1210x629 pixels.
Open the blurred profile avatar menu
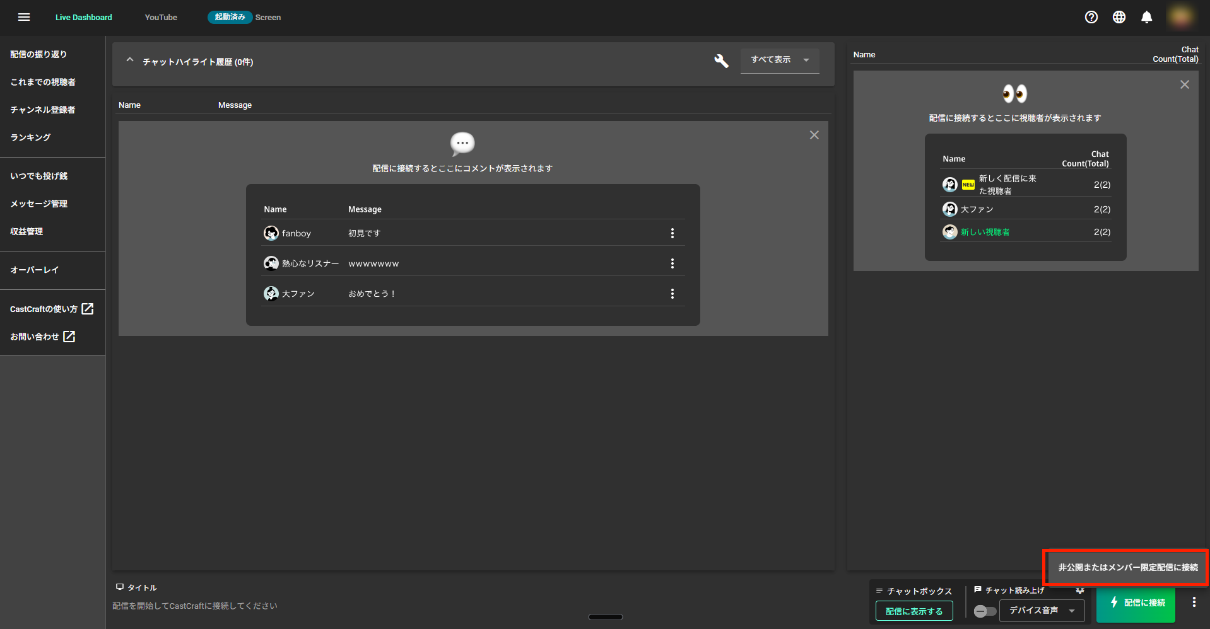coord(1180,17)
